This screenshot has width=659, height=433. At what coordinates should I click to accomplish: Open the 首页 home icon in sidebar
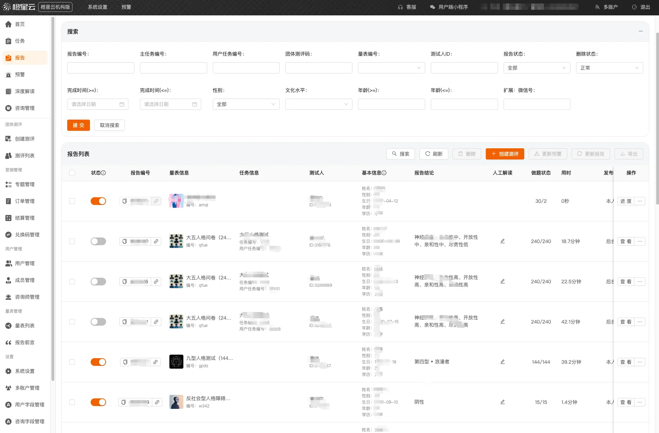tap(8, 24)
